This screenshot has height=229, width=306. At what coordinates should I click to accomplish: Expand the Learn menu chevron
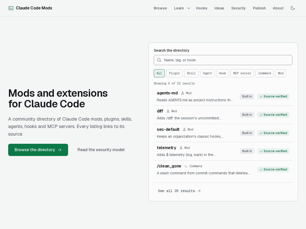189,8
